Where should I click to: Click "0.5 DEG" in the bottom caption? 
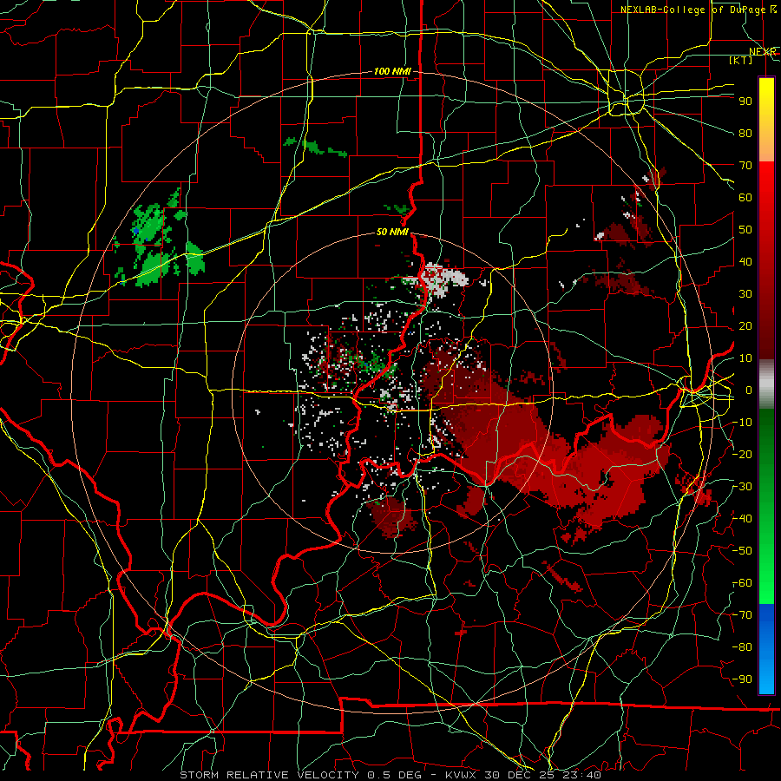(x=394, y=775)
